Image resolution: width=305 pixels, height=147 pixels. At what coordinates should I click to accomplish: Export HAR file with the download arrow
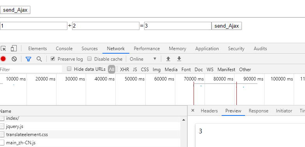click(x=179, y=59)
